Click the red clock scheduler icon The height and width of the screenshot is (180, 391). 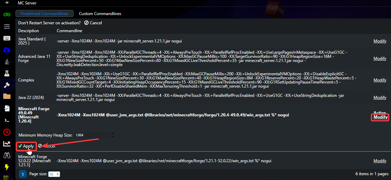(7, 132)
